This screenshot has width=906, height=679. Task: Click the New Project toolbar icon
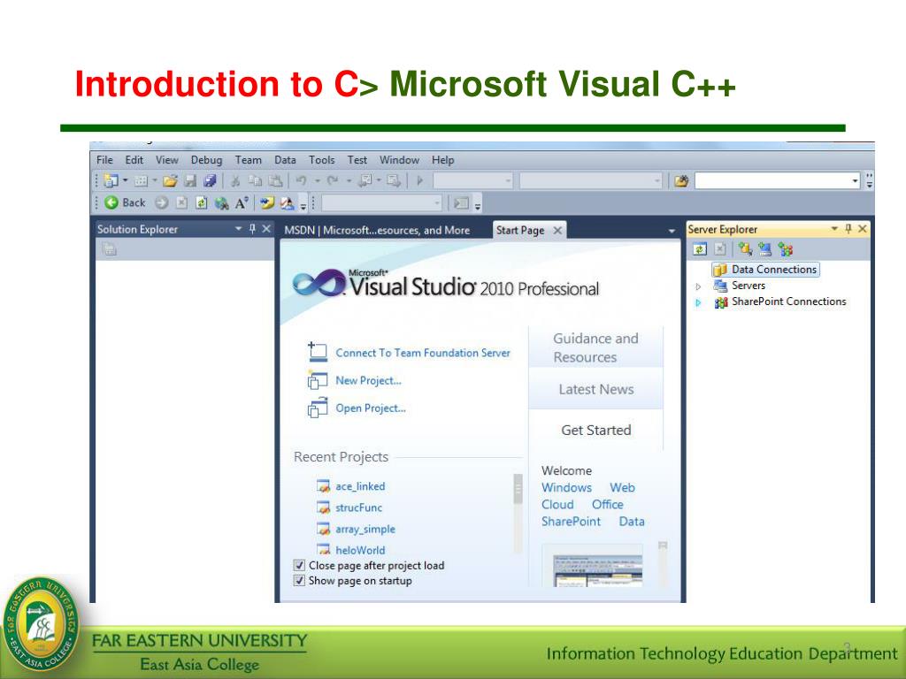pyautogui.click(x=110, y=180)
